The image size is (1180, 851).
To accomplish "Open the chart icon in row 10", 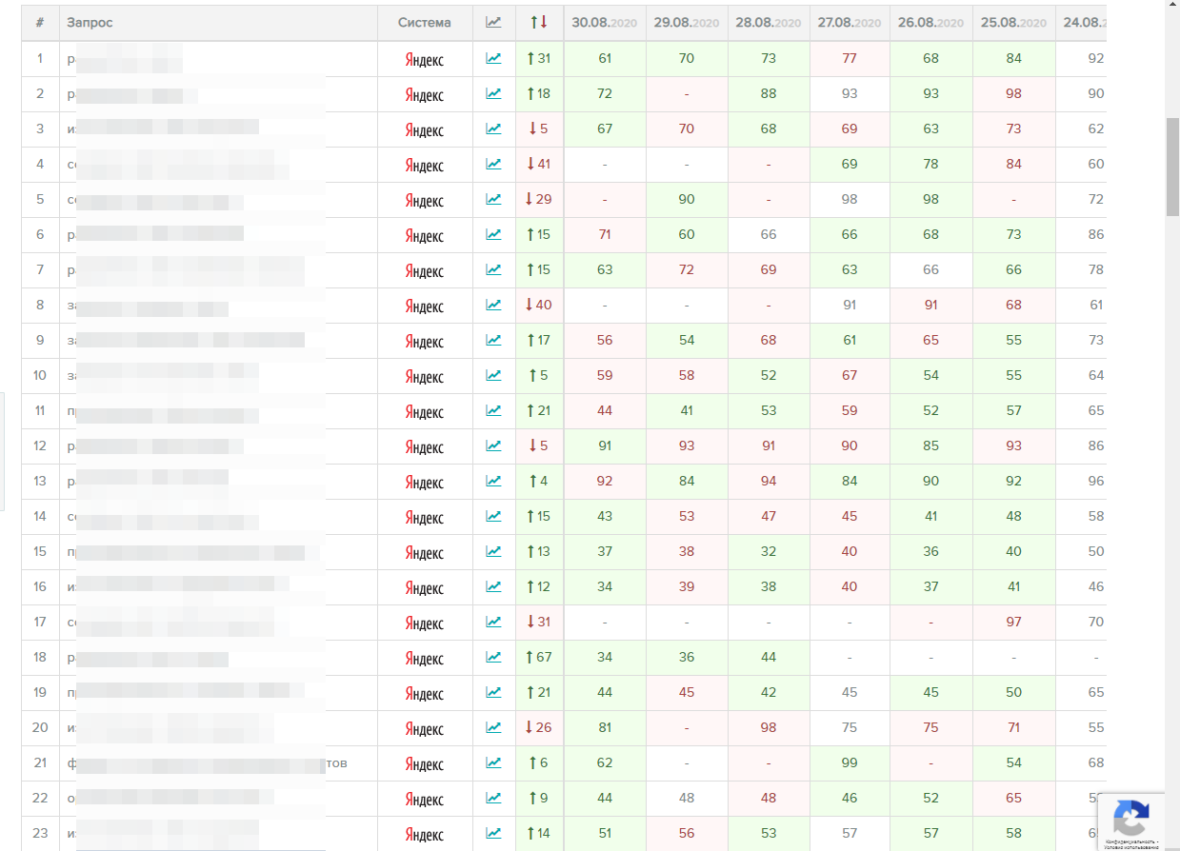I will click(x=493, y=375).
